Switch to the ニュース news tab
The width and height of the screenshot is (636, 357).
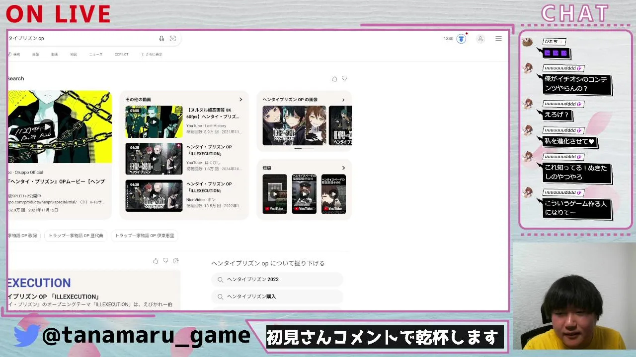pos(96,55)
